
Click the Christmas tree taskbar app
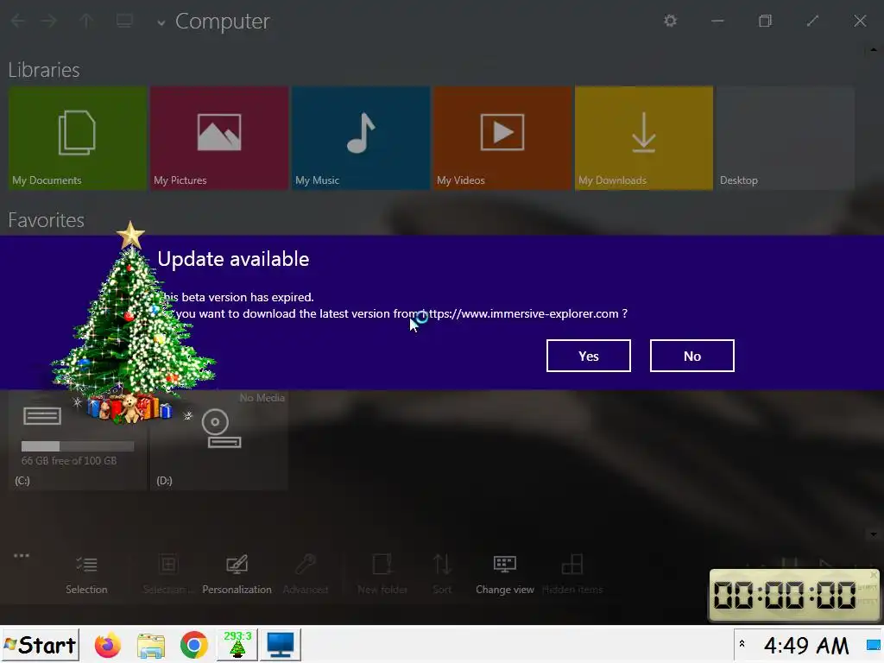point(237,645)
